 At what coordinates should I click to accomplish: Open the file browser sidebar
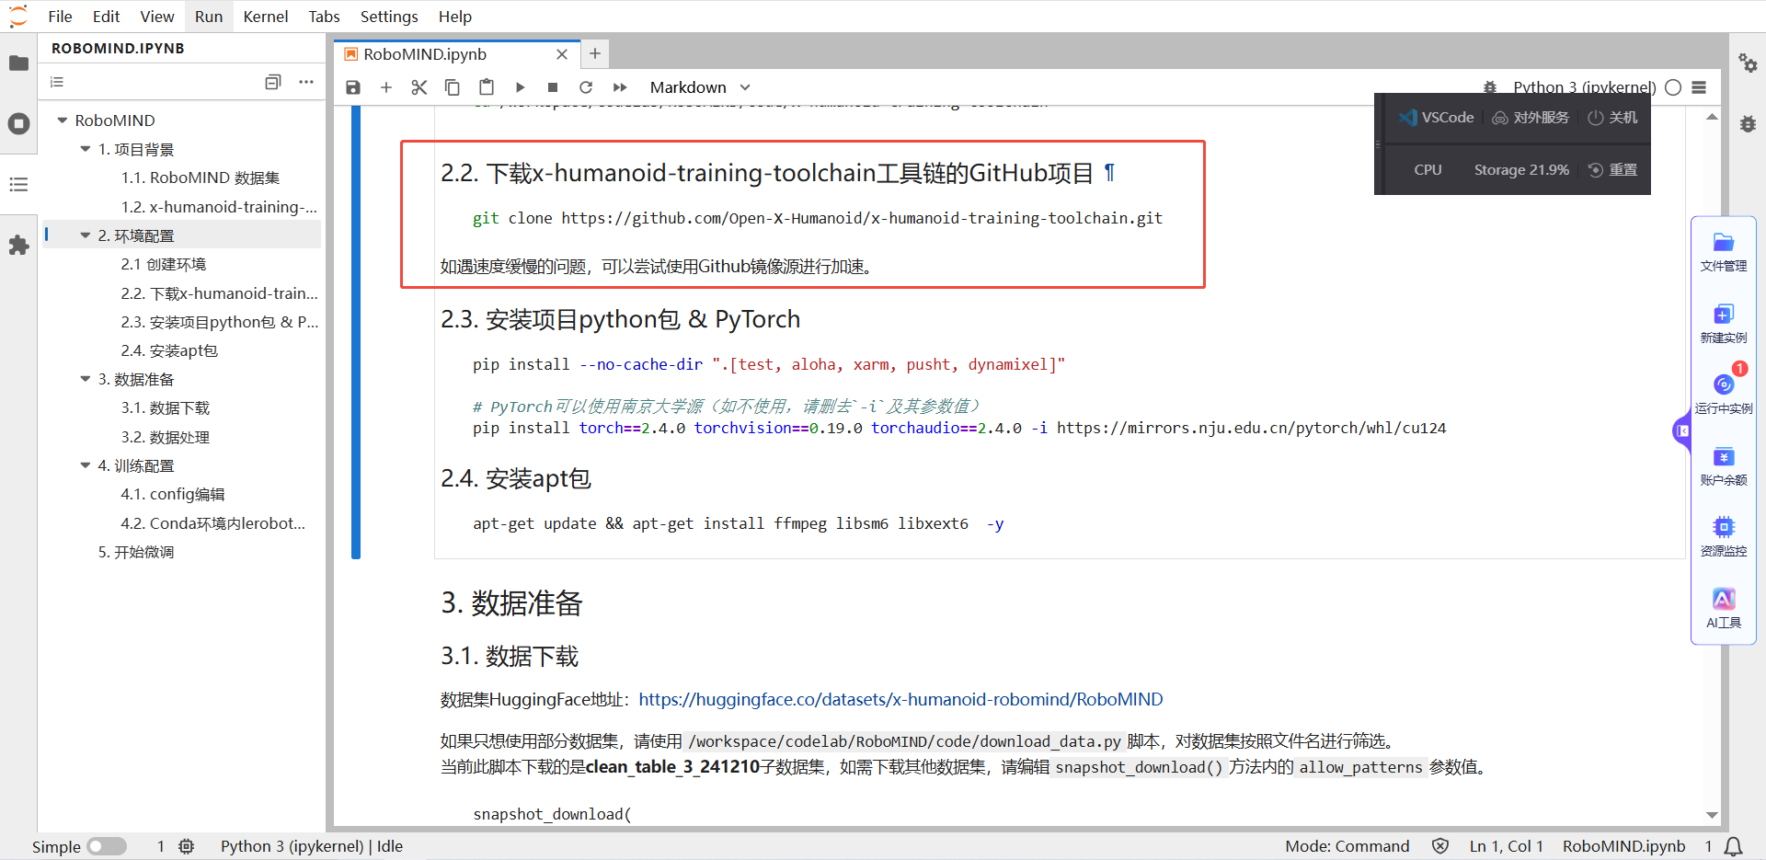tap(18, 63)
